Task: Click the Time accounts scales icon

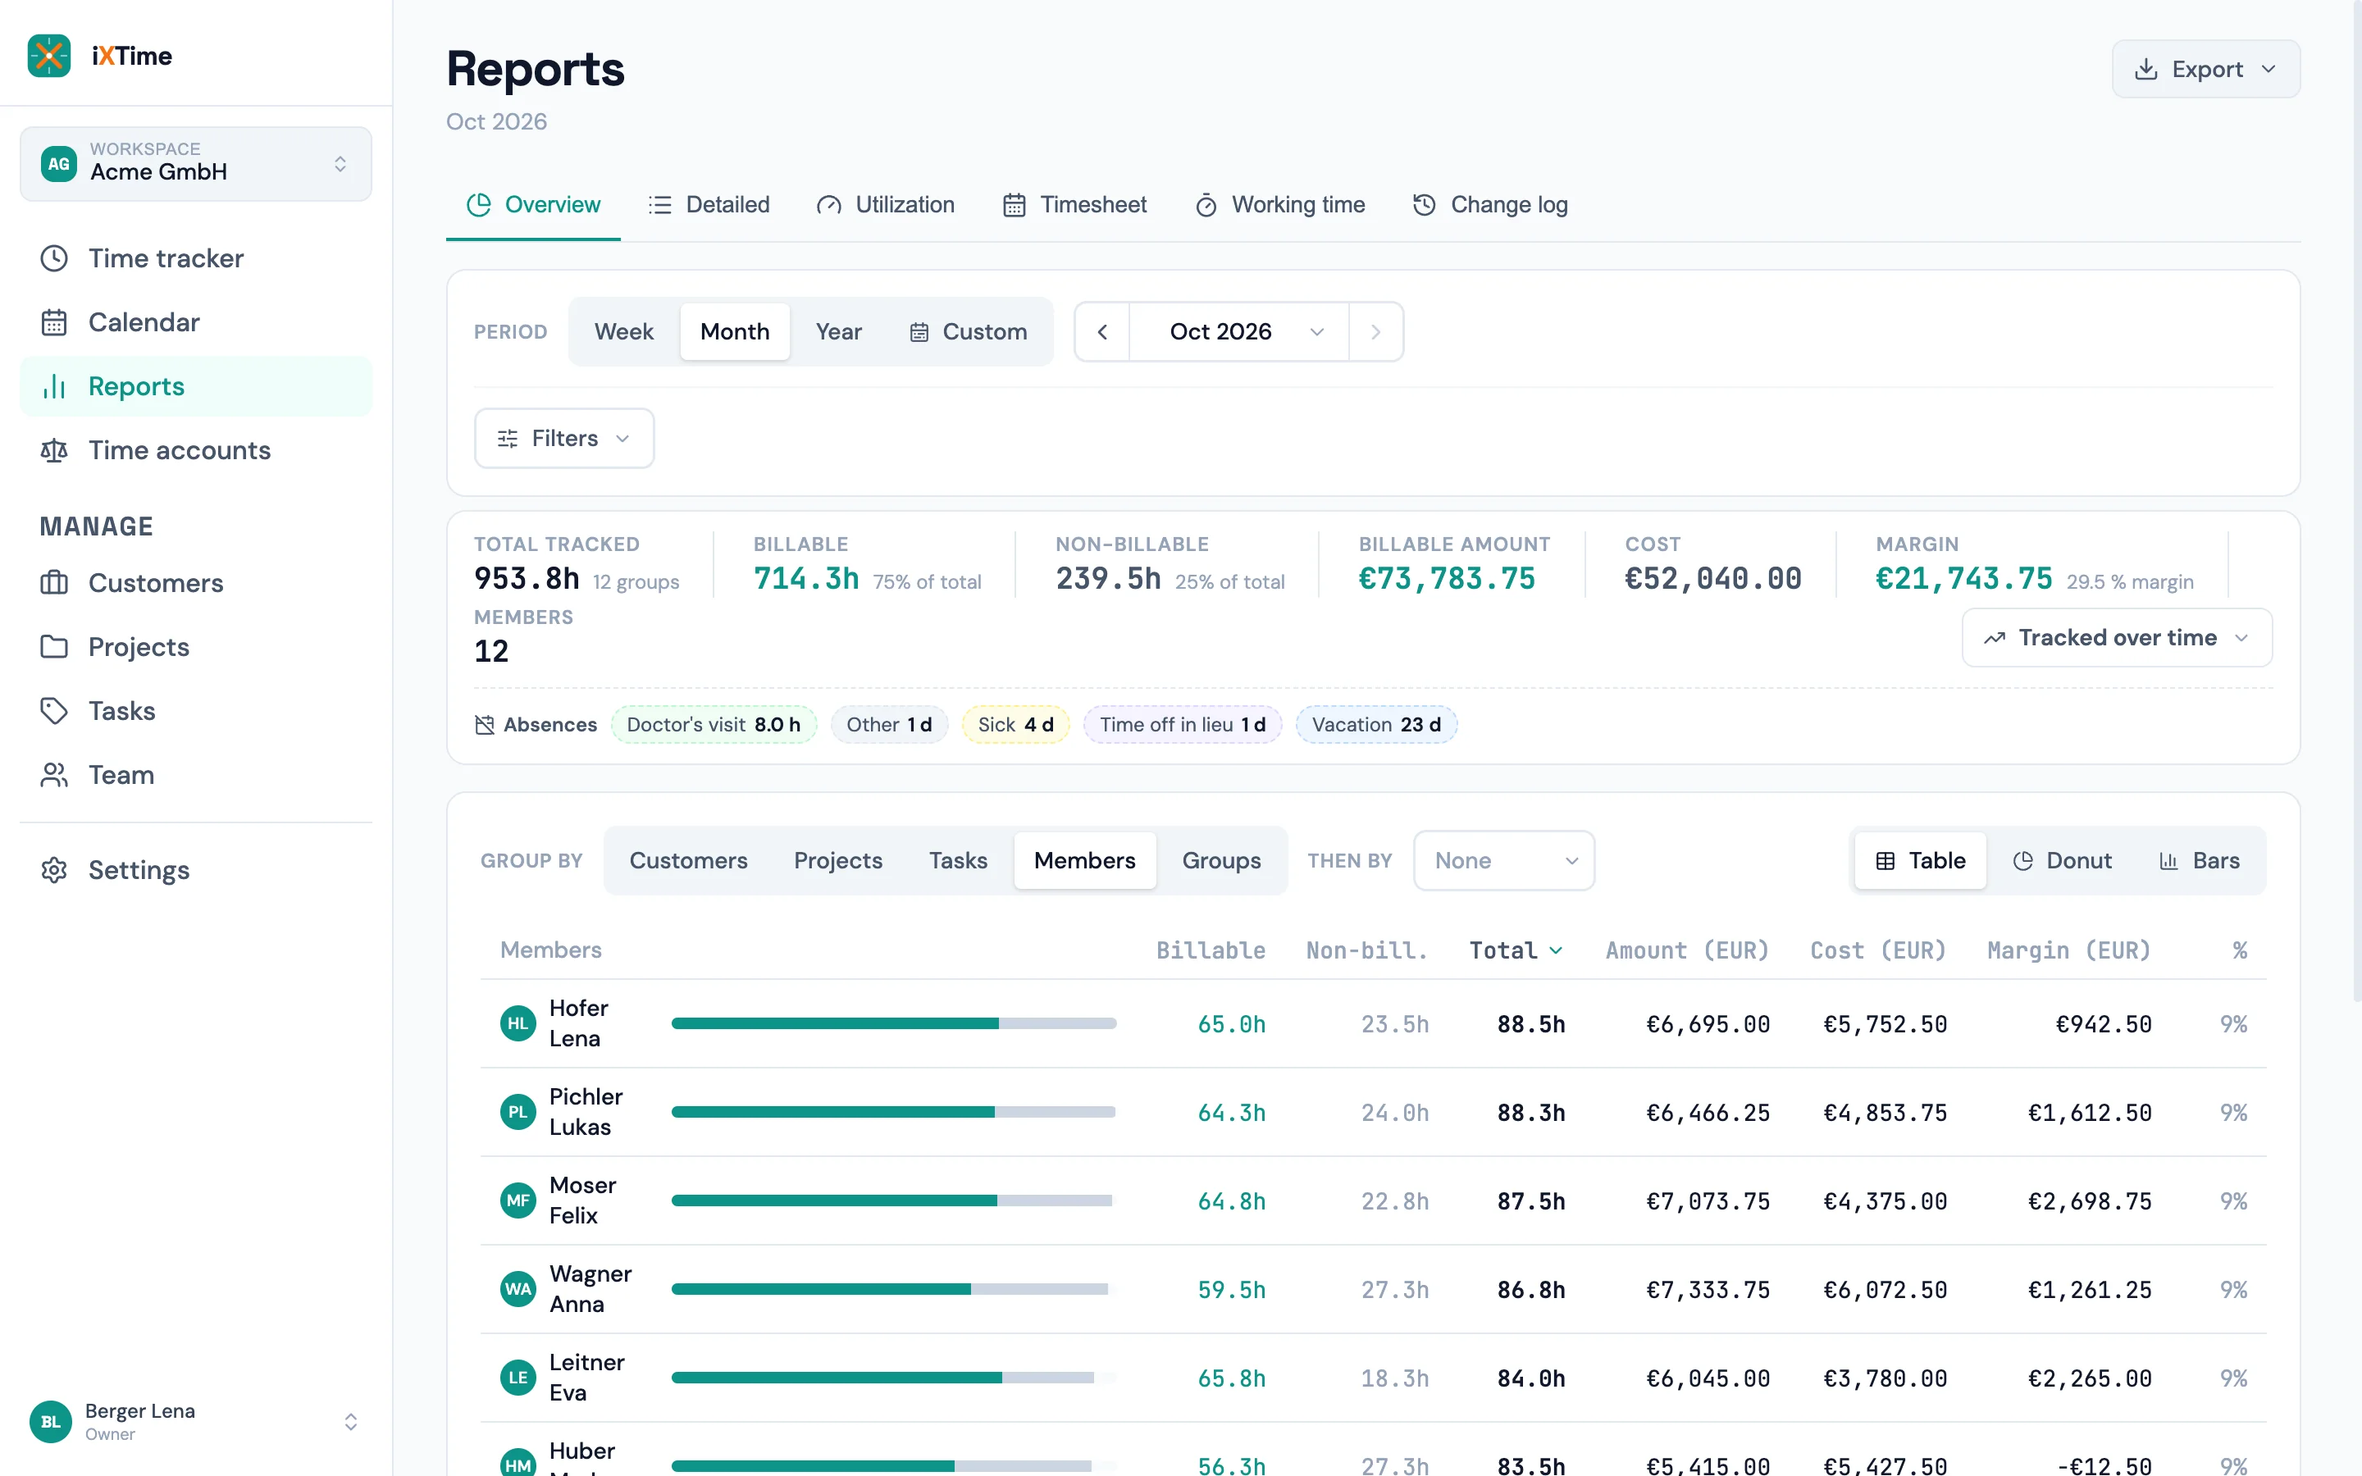Action: pyautogui.click(x=53, y=450)
